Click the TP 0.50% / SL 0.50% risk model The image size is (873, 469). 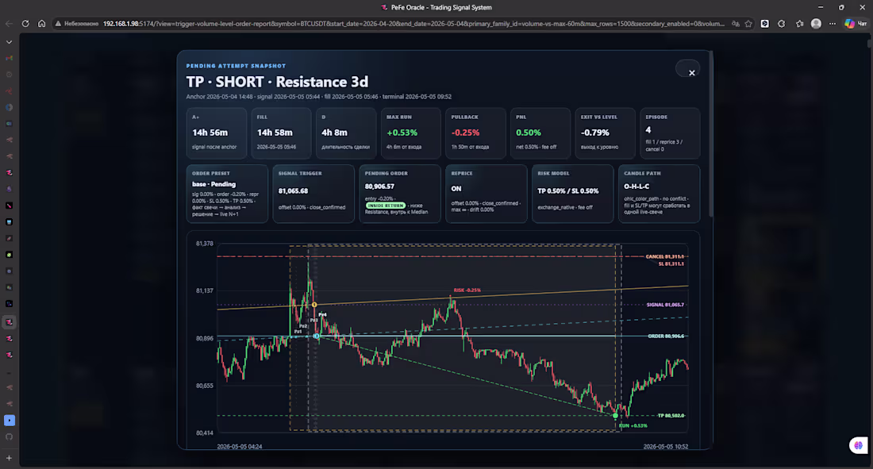pyautogui.click(x=568, y=191)
